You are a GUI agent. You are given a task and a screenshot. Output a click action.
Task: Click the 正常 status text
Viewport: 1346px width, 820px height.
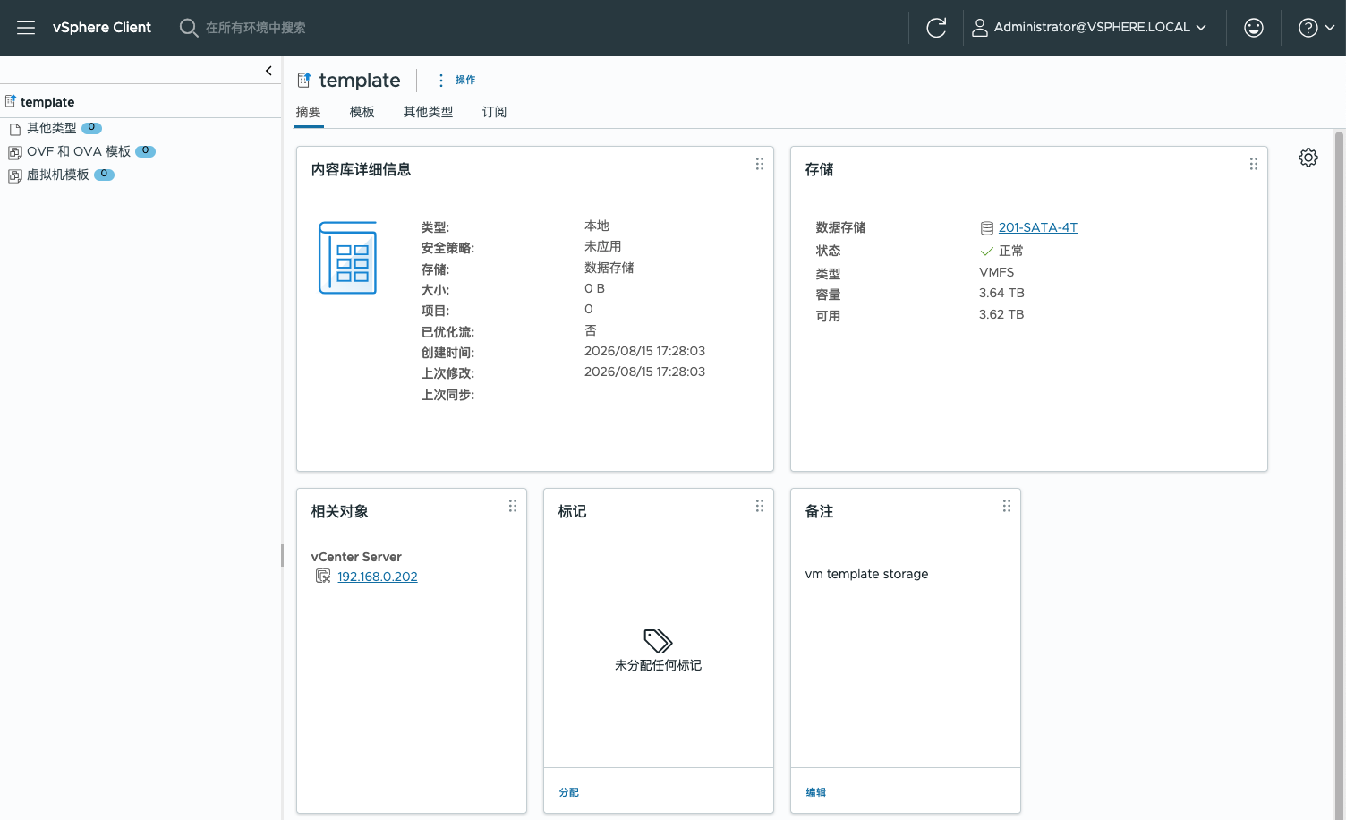coord(1011,251)
